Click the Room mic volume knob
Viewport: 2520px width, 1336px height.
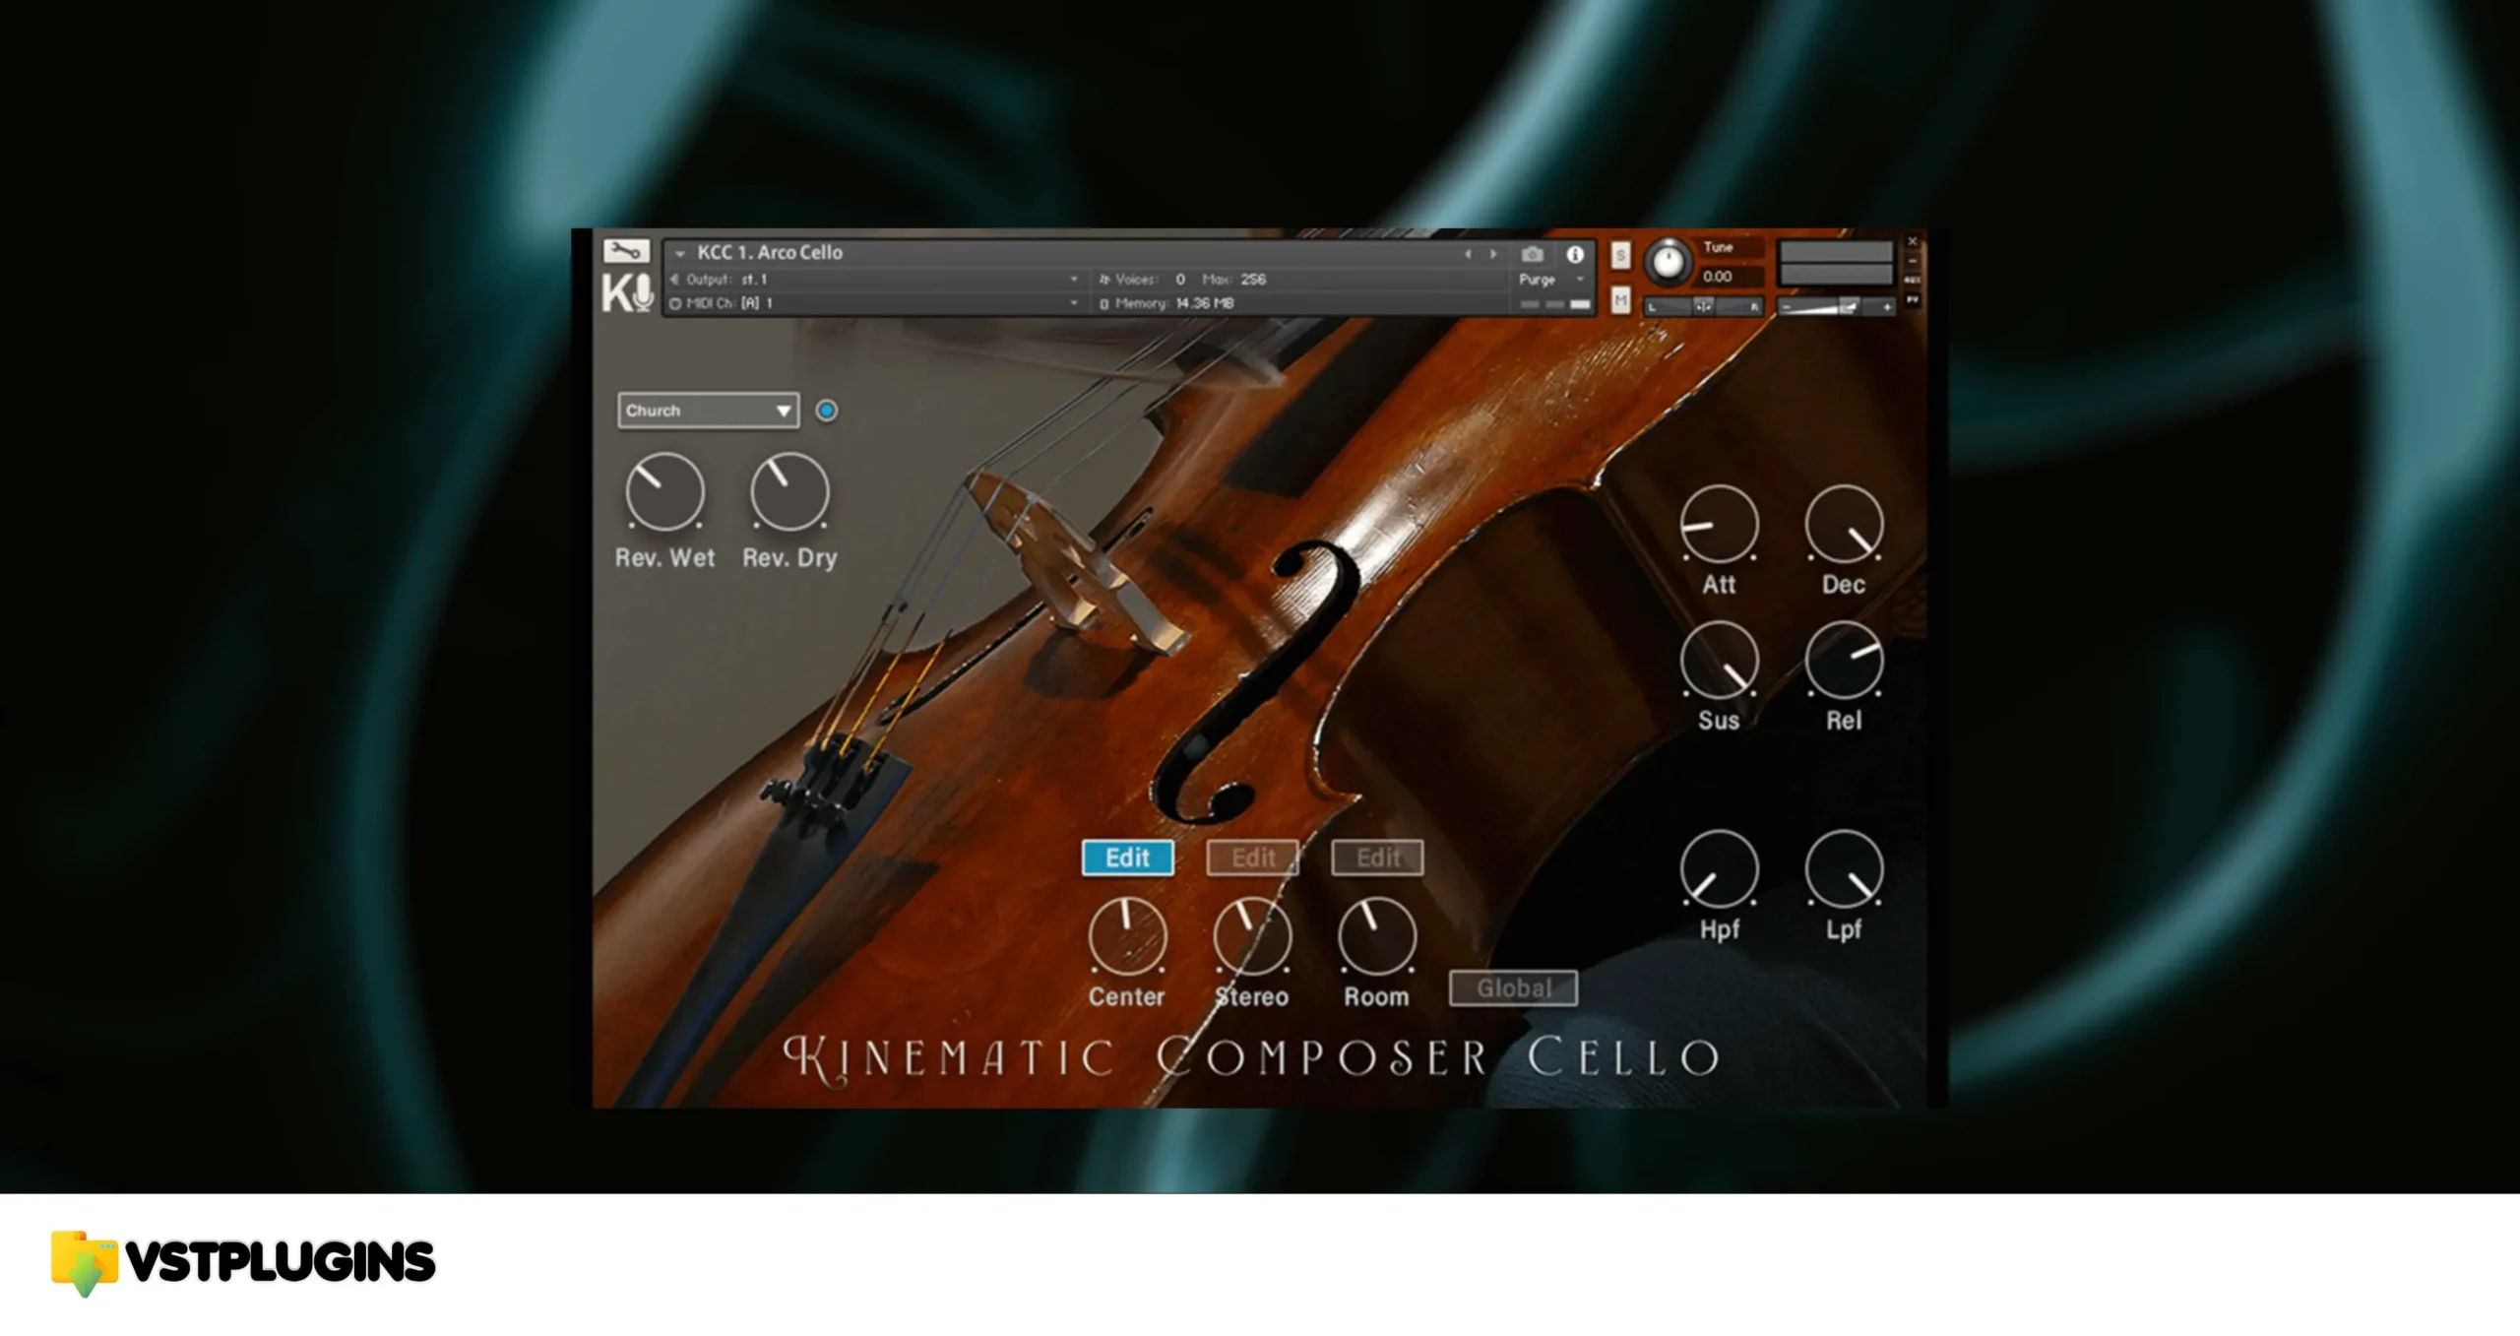(x=1377, y=935)
